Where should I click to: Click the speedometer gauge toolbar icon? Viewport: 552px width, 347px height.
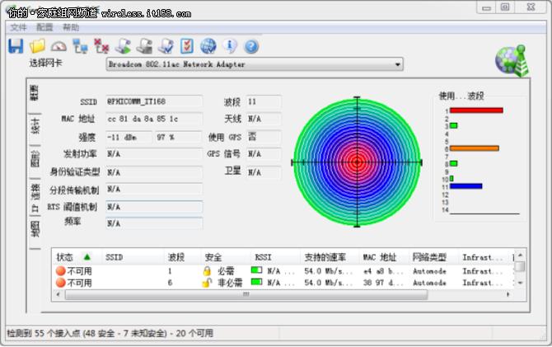coord(58,46)
